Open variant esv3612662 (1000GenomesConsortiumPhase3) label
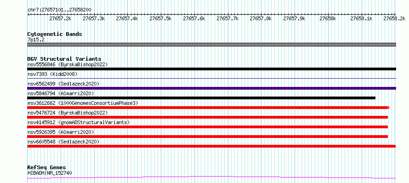The height and width of the screenshot is (183, 409). point(83,103)
